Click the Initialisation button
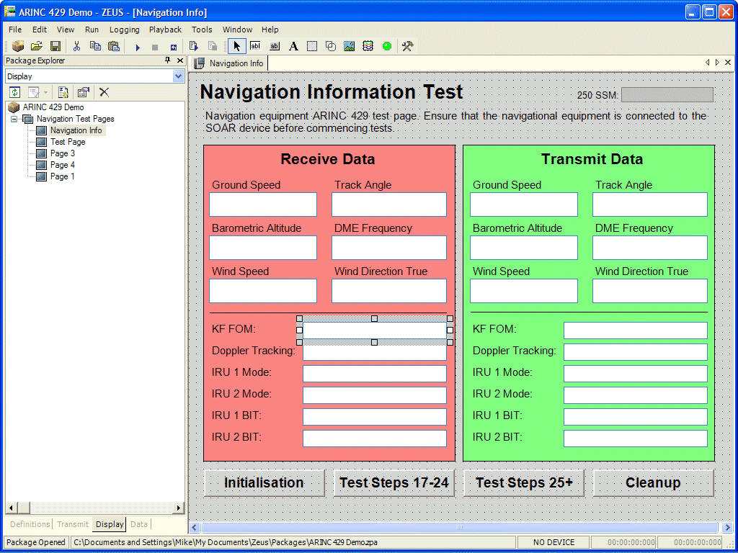738x553 pixels. [264, 482]
